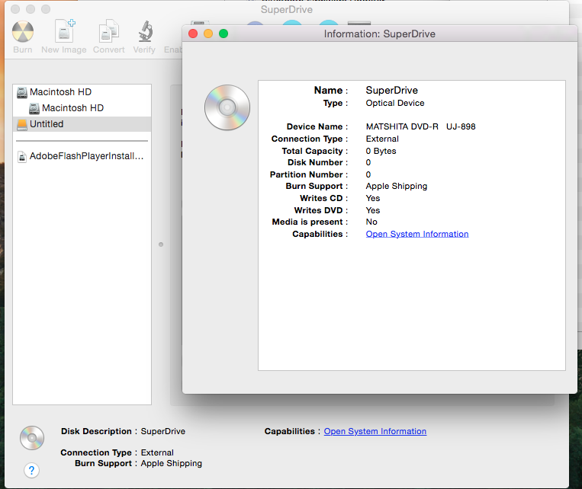Click hard drive icon beside indented Macintosh HD

click(x=34, y=108)
